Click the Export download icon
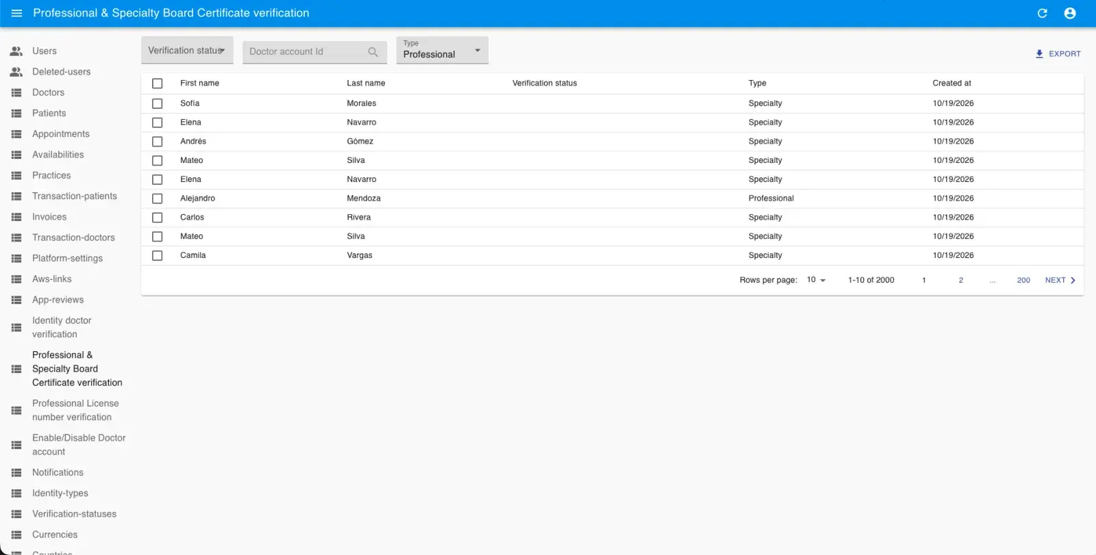The width and height of the screenshot is (1096, 555). [x=1039, y=53]
